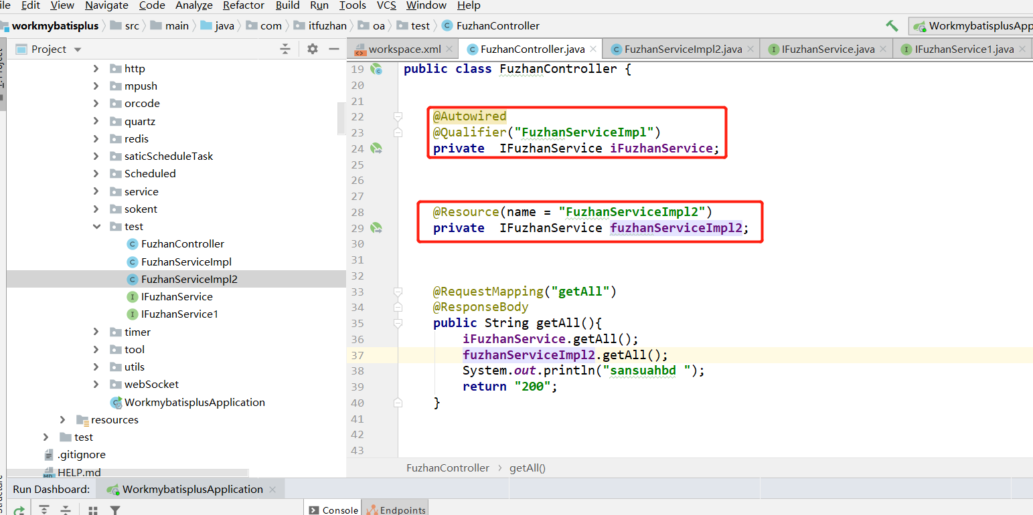Image resolution: width=1033 pixels, height=515 pixels.
Task: Toggle code fold marker on line 22
Action: pos(398,116)
